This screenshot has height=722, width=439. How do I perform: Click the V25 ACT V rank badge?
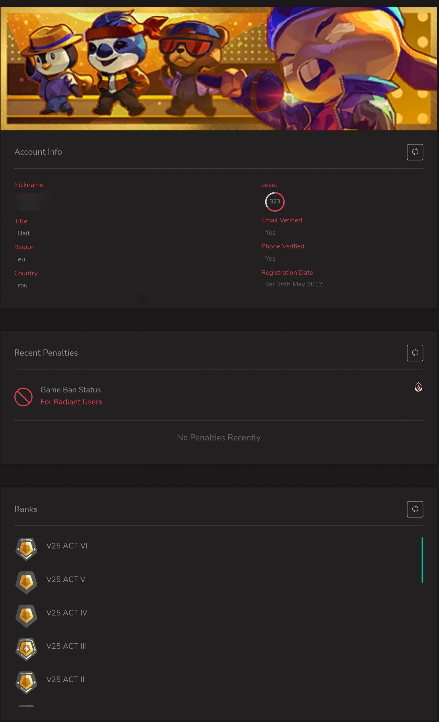pyautogui.click(x=26, y=582)
